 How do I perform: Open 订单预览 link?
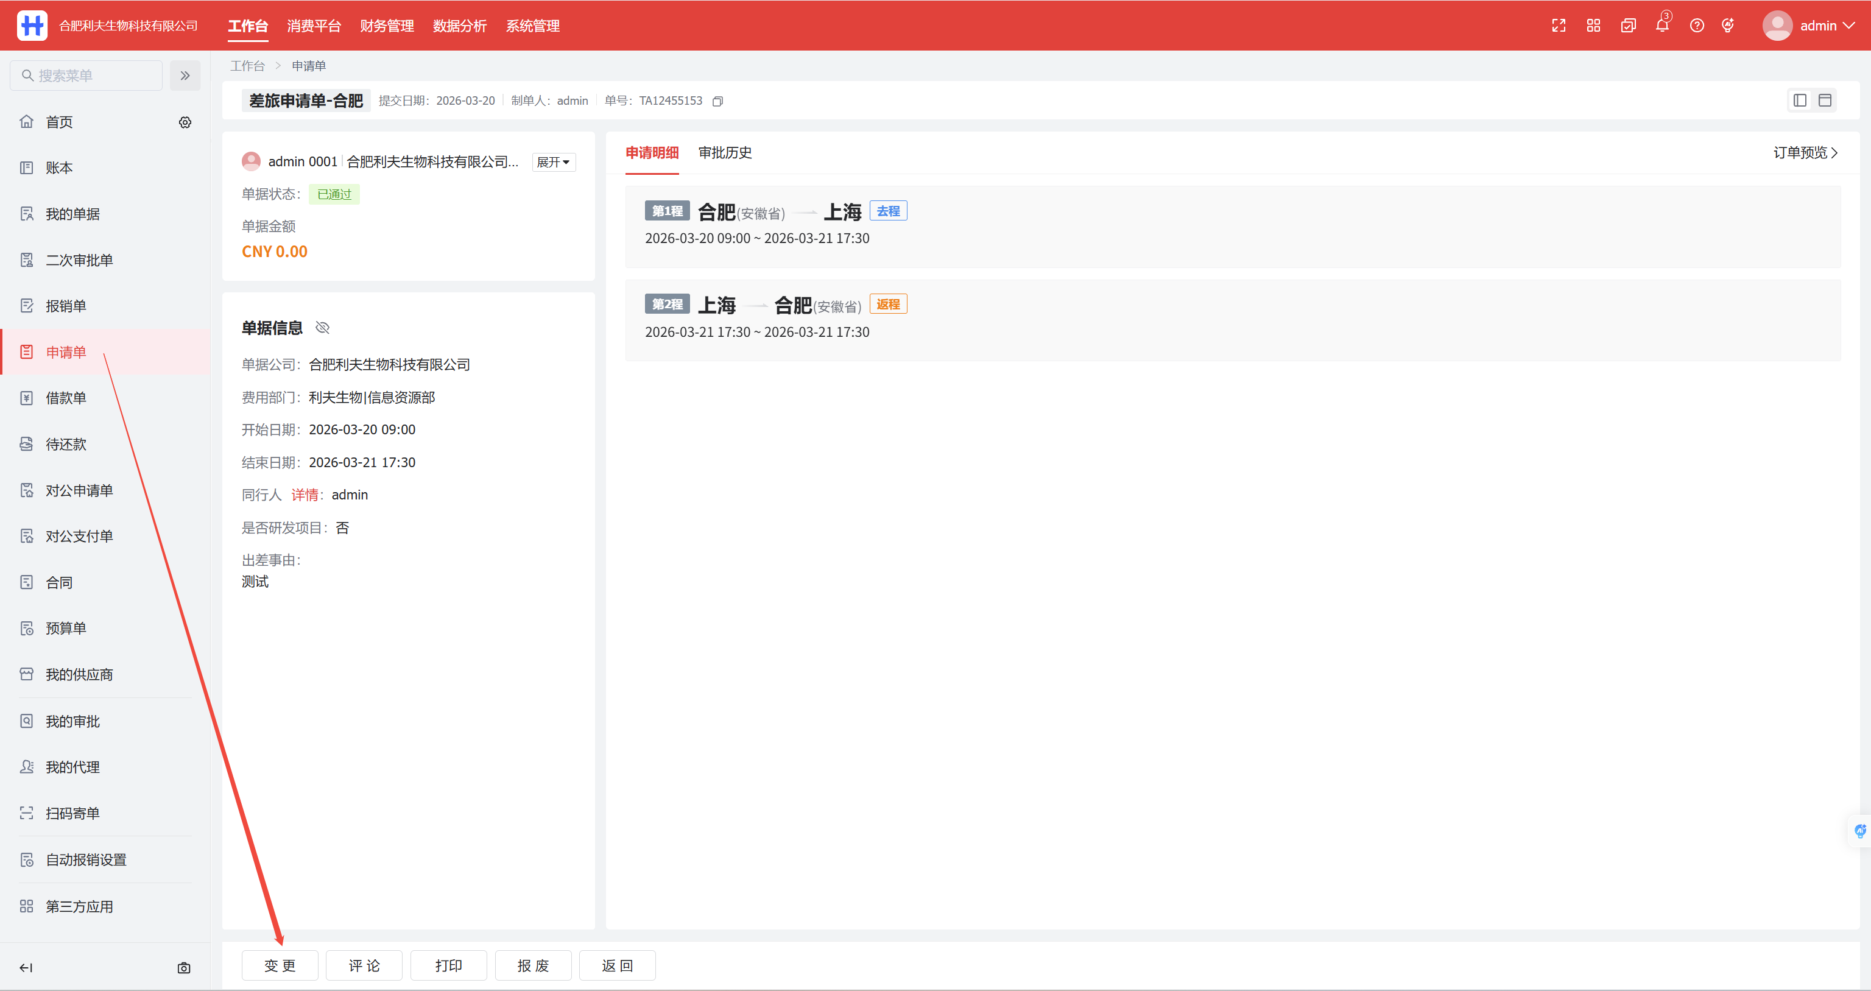click(x=1805, y=152)
